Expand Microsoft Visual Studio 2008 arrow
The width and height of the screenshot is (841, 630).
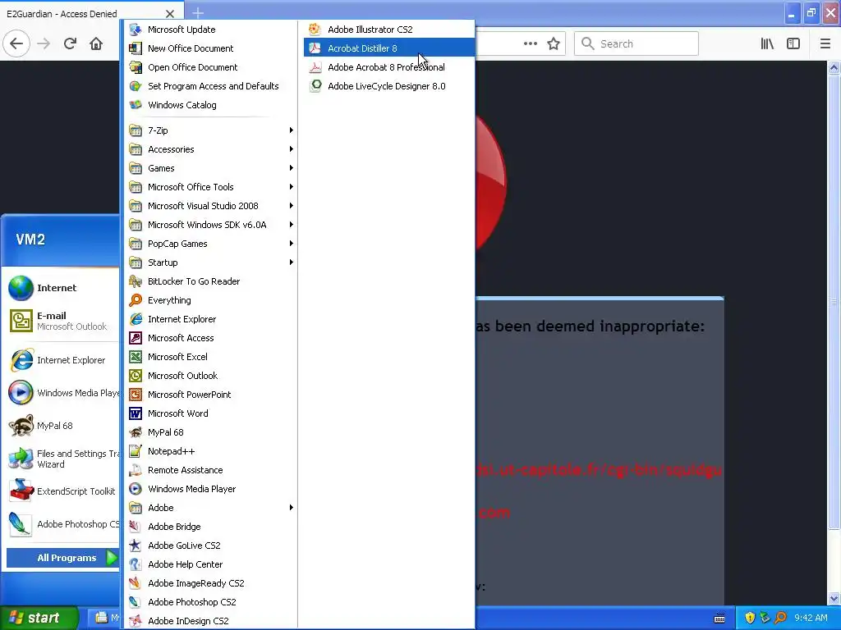292,206
